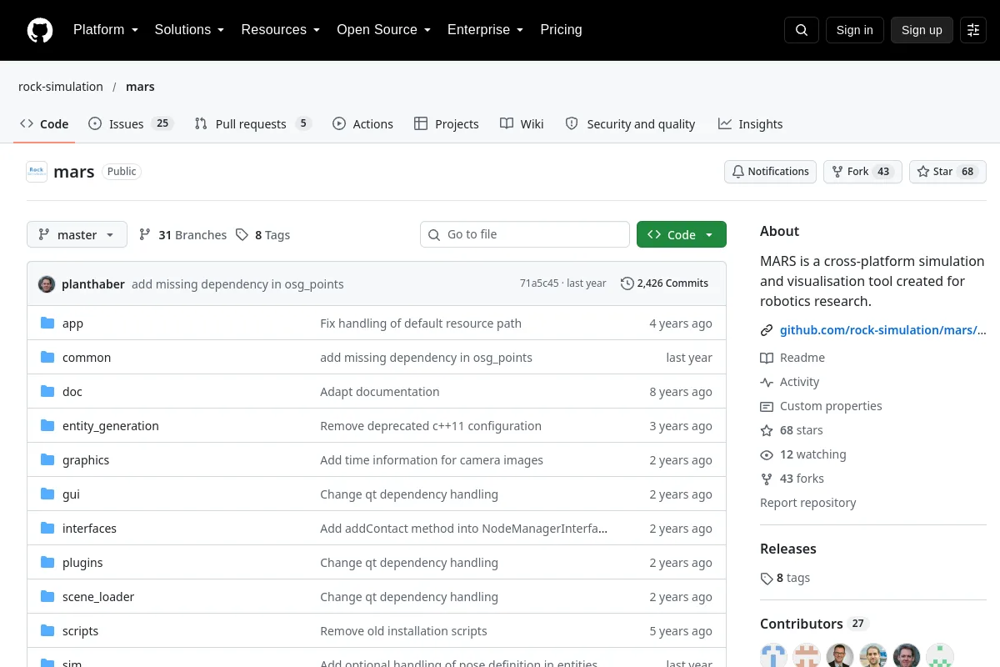Switch to the Pull requests tab
This screenshot has height=667, width=1000.
pyautogui.click(x=252, y=124)
